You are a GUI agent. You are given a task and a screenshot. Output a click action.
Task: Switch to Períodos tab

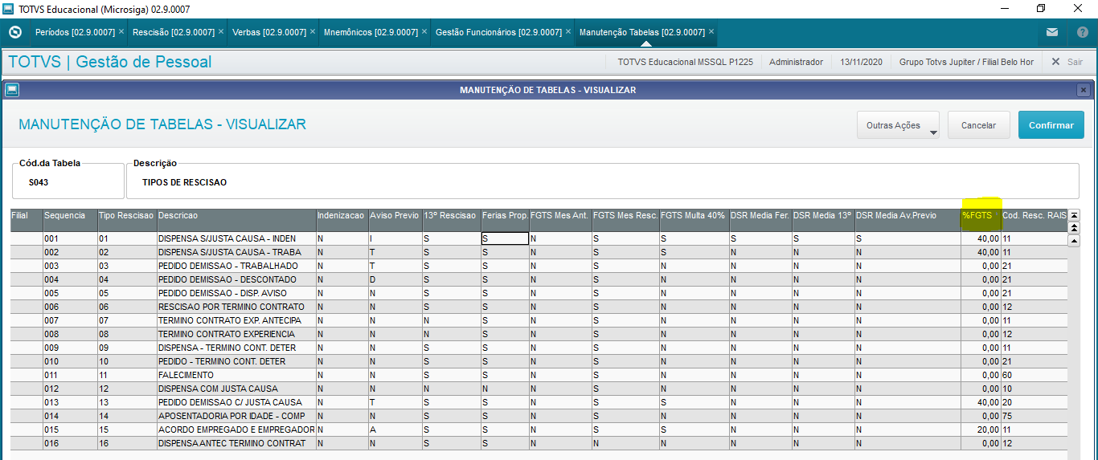click(75, 32)
